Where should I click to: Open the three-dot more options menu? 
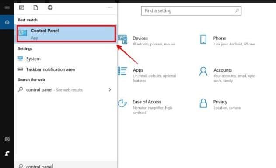pos(110,7)
